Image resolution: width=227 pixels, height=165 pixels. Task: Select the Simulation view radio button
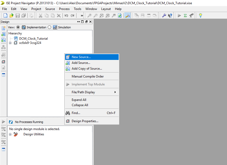click(x=49, y=27)
